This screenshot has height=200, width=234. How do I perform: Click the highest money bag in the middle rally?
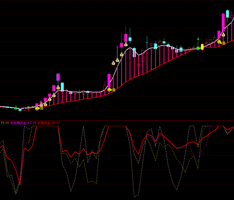click(126, 44)
